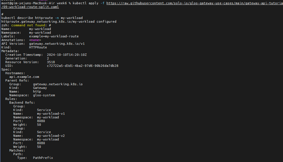Click the Resource Version number 3518
The height and width of the screenshot is (162, 283).
coord(51,62)
